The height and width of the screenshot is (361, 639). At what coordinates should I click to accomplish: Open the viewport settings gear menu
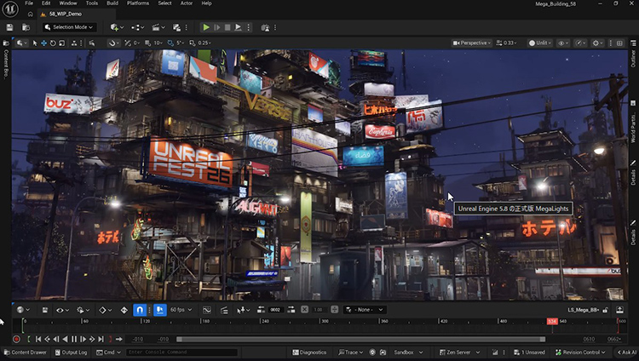pos(597,43)
